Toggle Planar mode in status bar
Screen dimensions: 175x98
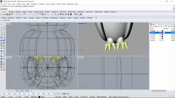[x=71, y=97]
